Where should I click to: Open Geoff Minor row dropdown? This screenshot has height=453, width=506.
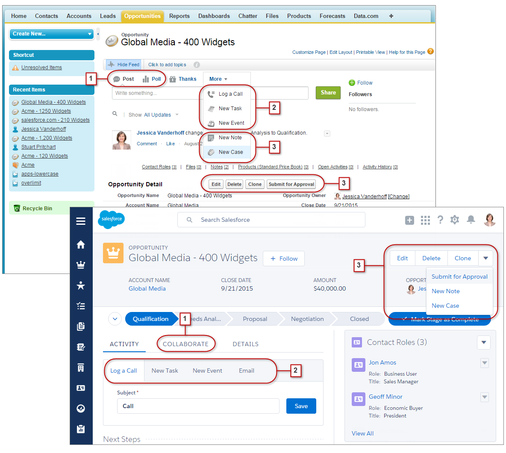coord(484,397)
